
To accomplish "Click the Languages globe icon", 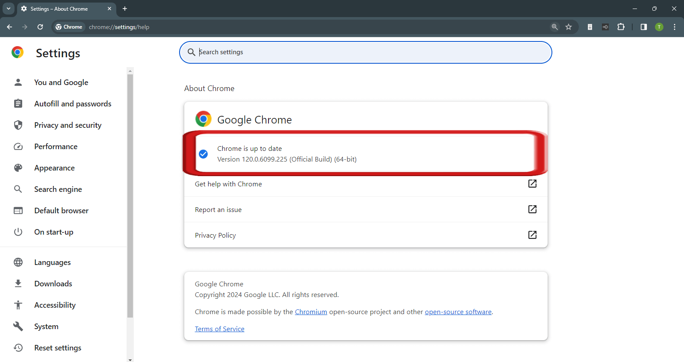I will [18, 262].
